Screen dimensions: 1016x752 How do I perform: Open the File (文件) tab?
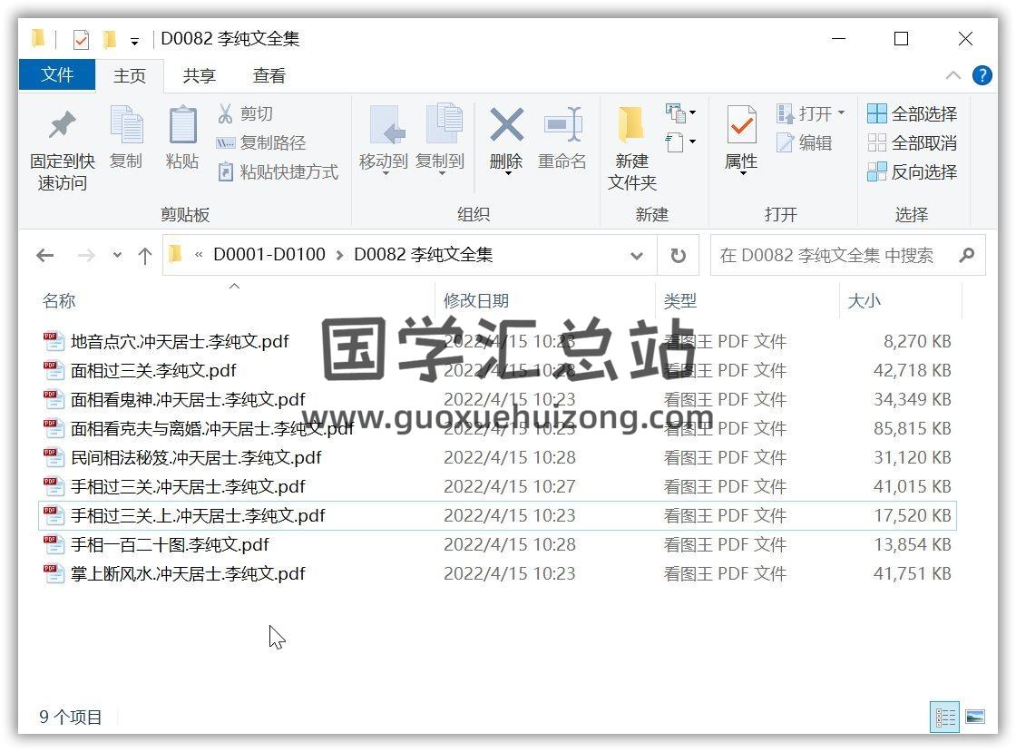tap(57, 75)
